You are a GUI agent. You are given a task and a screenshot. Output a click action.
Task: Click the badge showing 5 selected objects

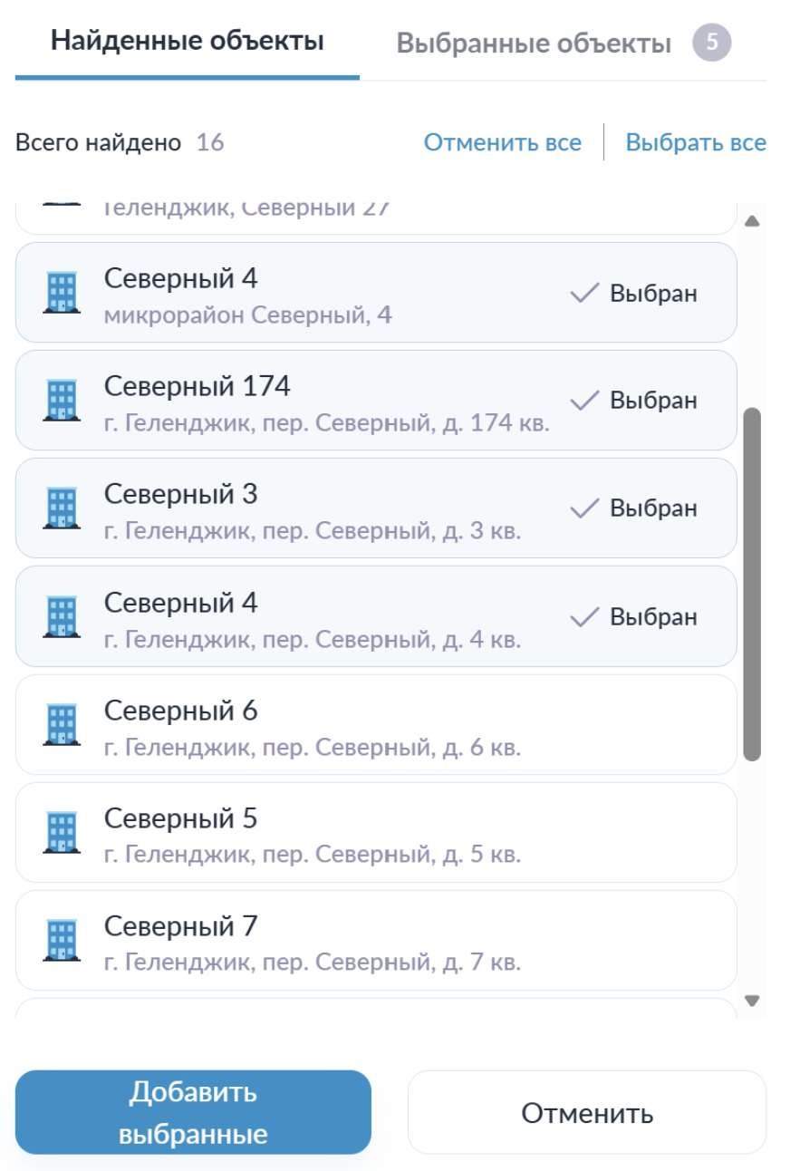[x=711, y=43]
